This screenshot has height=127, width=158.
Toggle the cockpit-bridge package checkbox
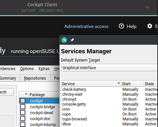click(23, 107)
